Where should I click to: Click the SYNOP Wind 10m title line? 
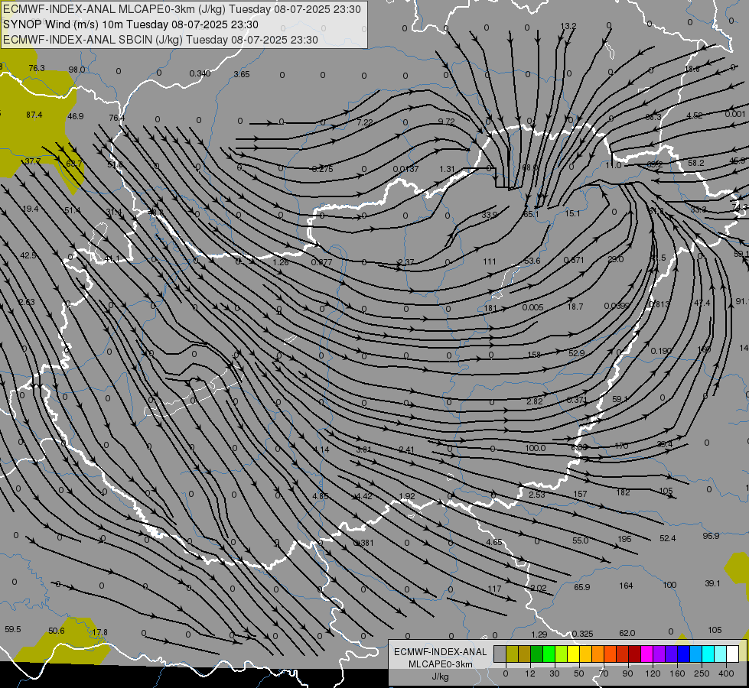coord(130,24)
